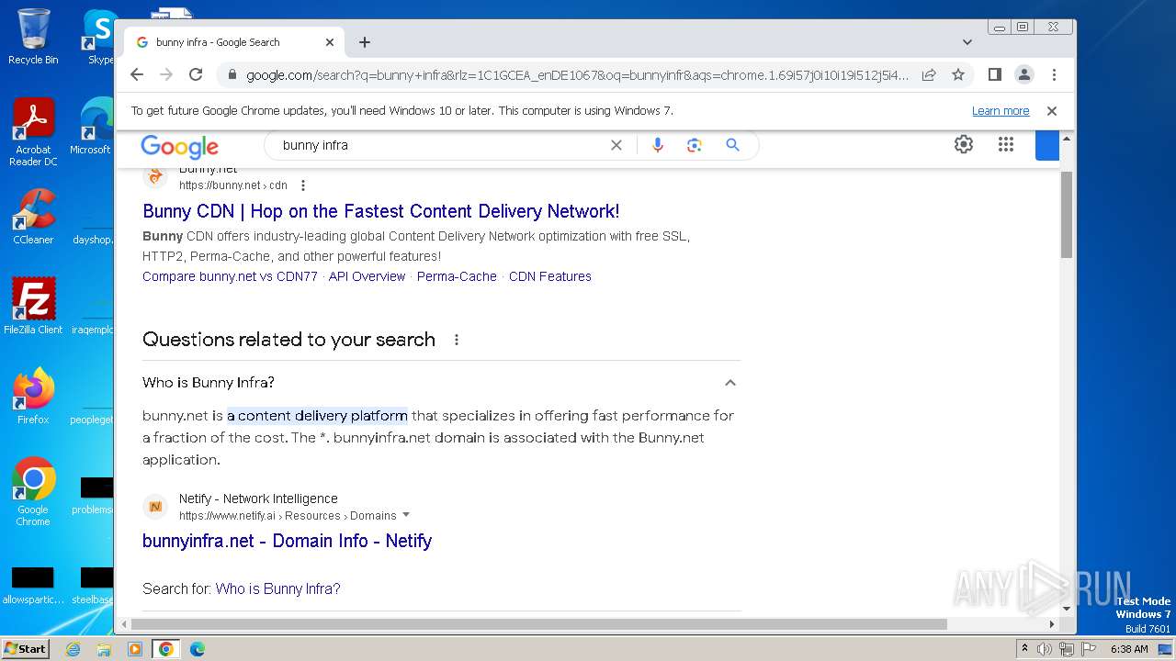
Task: Select FileZilla Client desktop icon
Action: click(x=33, y=307)
